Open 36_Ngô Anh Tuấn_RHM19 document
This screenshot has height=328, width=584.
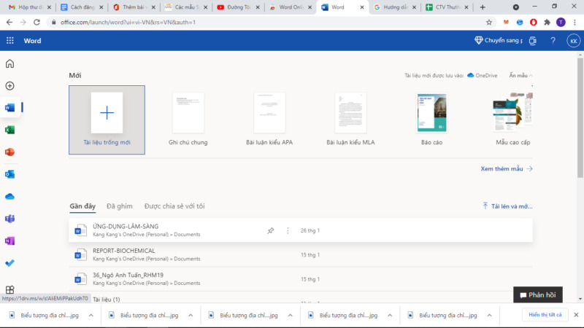(301, 279)
